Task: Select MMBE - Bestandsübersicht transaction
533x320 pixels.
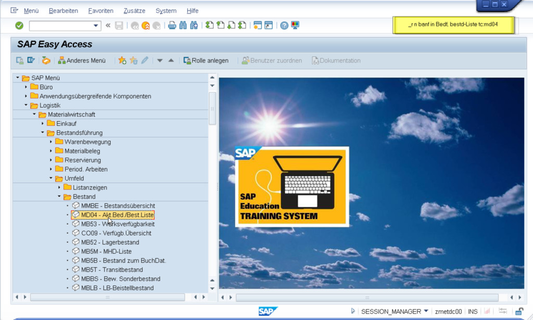Action: 118,206
